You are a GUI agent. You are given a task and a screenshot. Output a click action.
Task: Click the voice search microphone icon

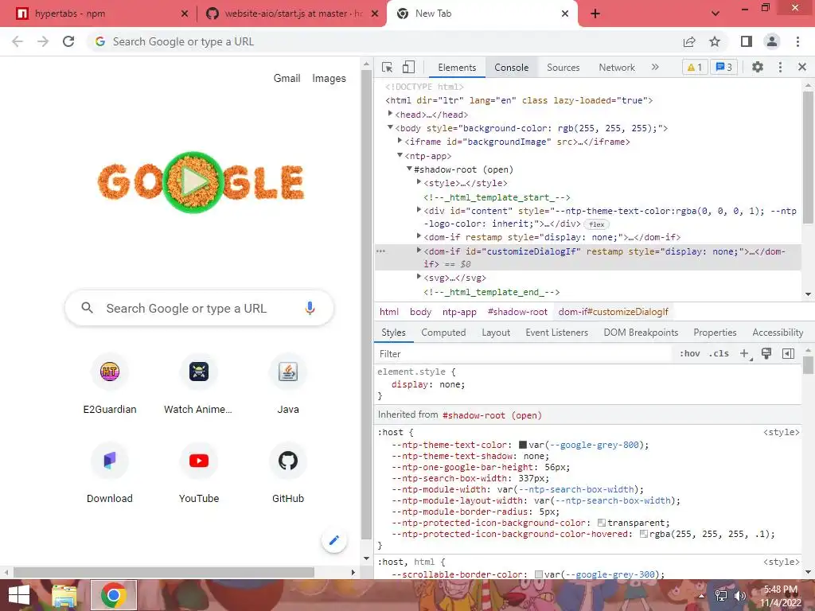310,308
